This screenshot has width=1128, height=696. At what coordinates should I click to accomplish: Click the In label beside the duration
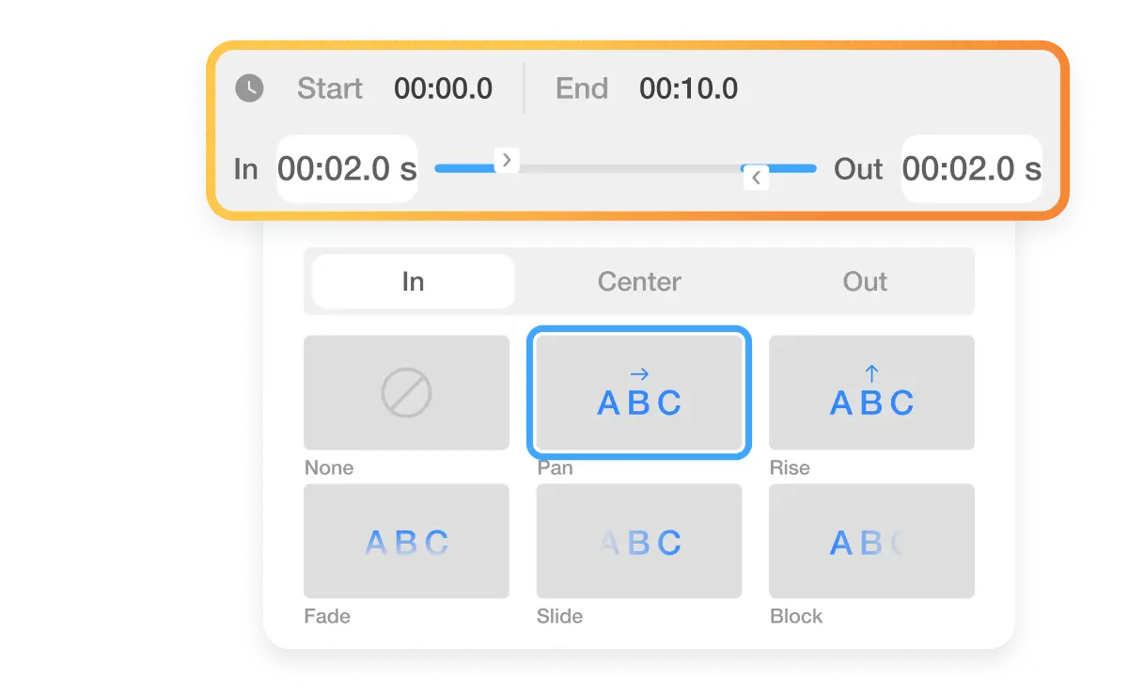(245, 168)
